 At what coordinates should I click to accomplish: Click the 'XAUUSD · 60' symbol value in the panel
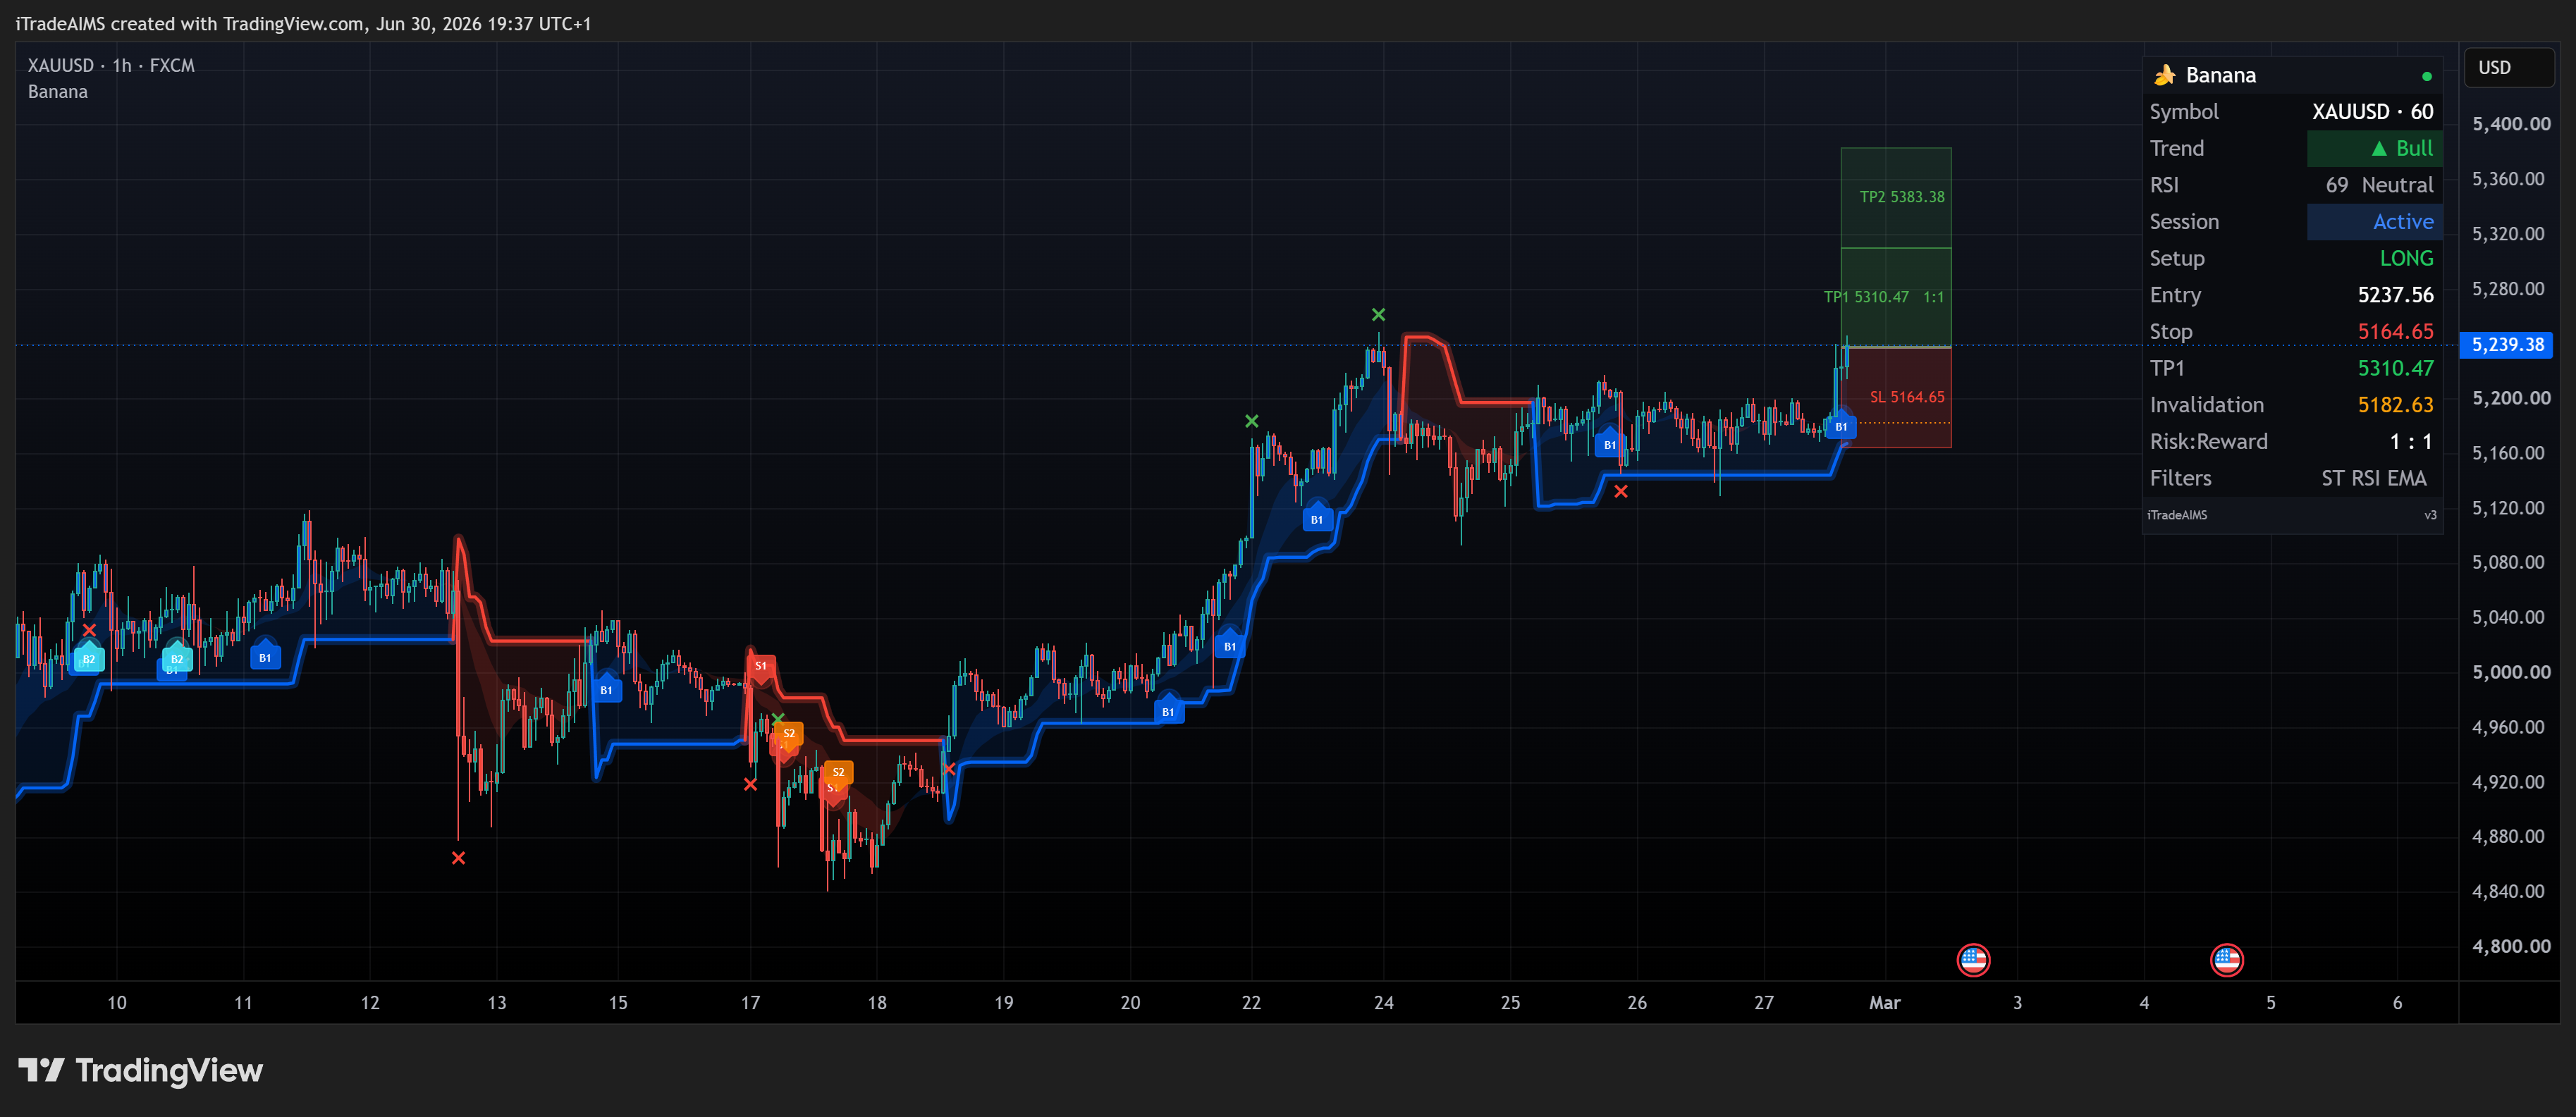point(2372,112)
